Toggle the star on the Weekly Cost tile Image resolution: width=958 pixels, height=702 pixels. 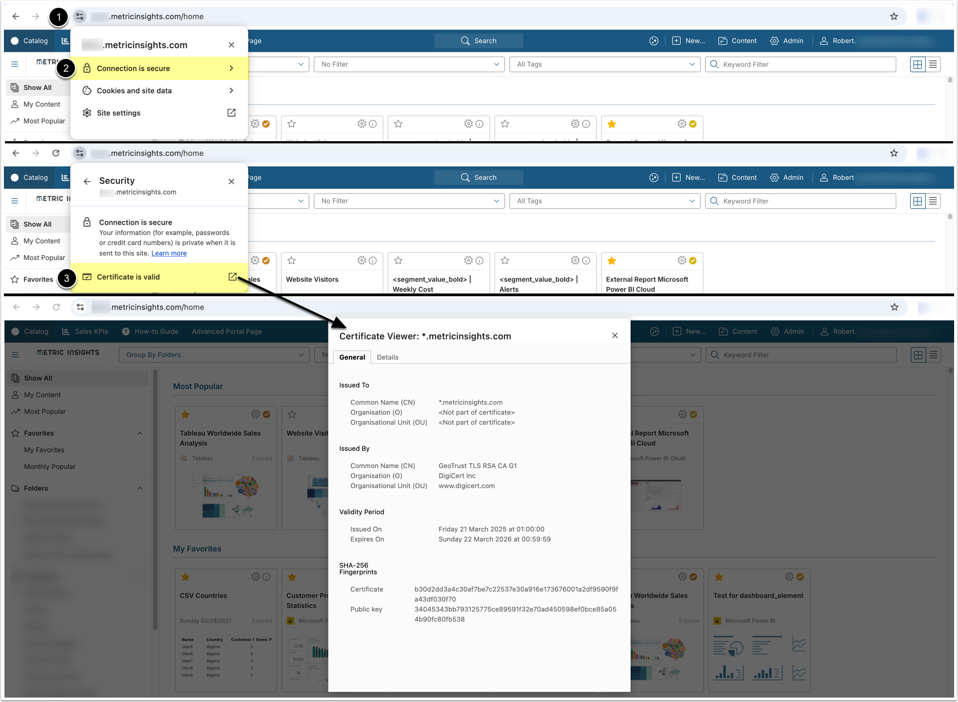click(x=398, y=261)
